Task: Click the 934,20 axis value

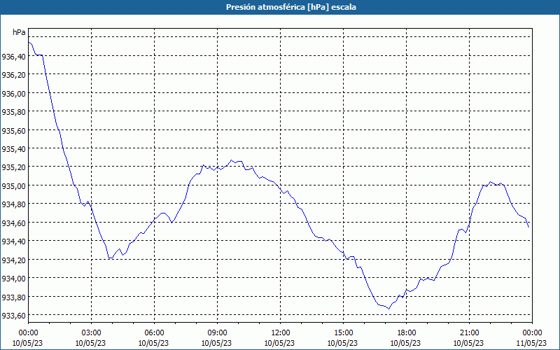Action: (13, 260)
